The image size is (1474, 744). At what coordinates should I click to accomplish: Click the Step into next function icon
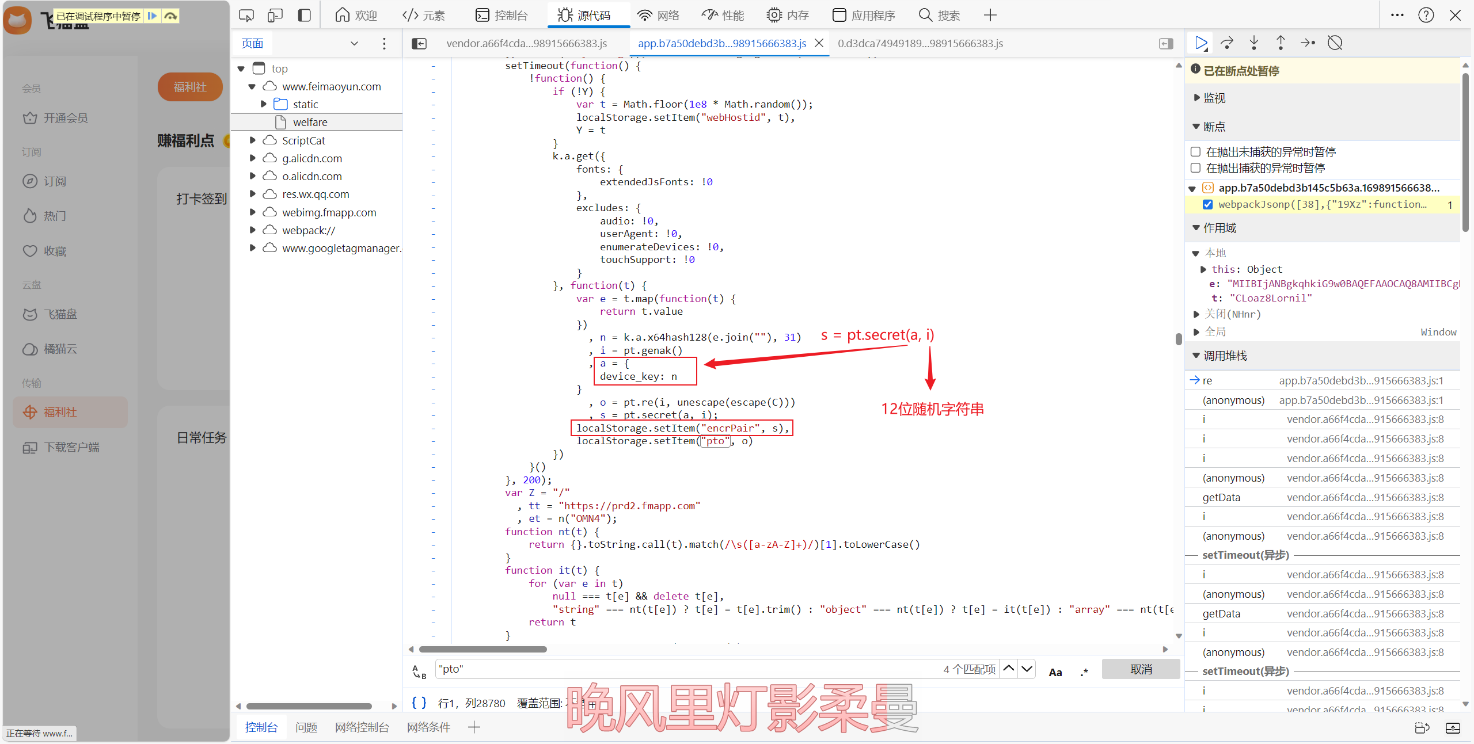[x=1253, y=43]
